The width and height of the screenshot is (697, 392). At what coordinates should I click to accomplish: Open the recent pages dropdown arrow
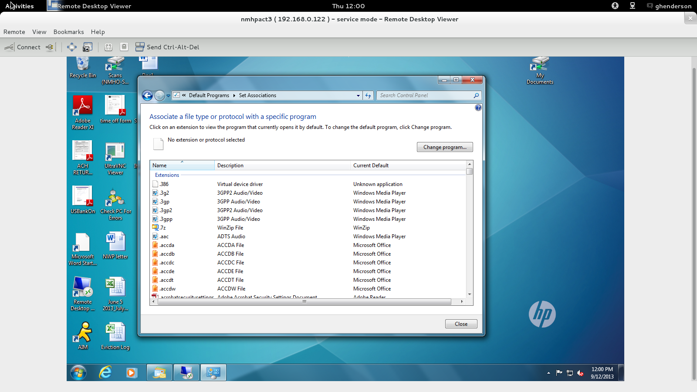pyautogui.click(x=168, y=96)
